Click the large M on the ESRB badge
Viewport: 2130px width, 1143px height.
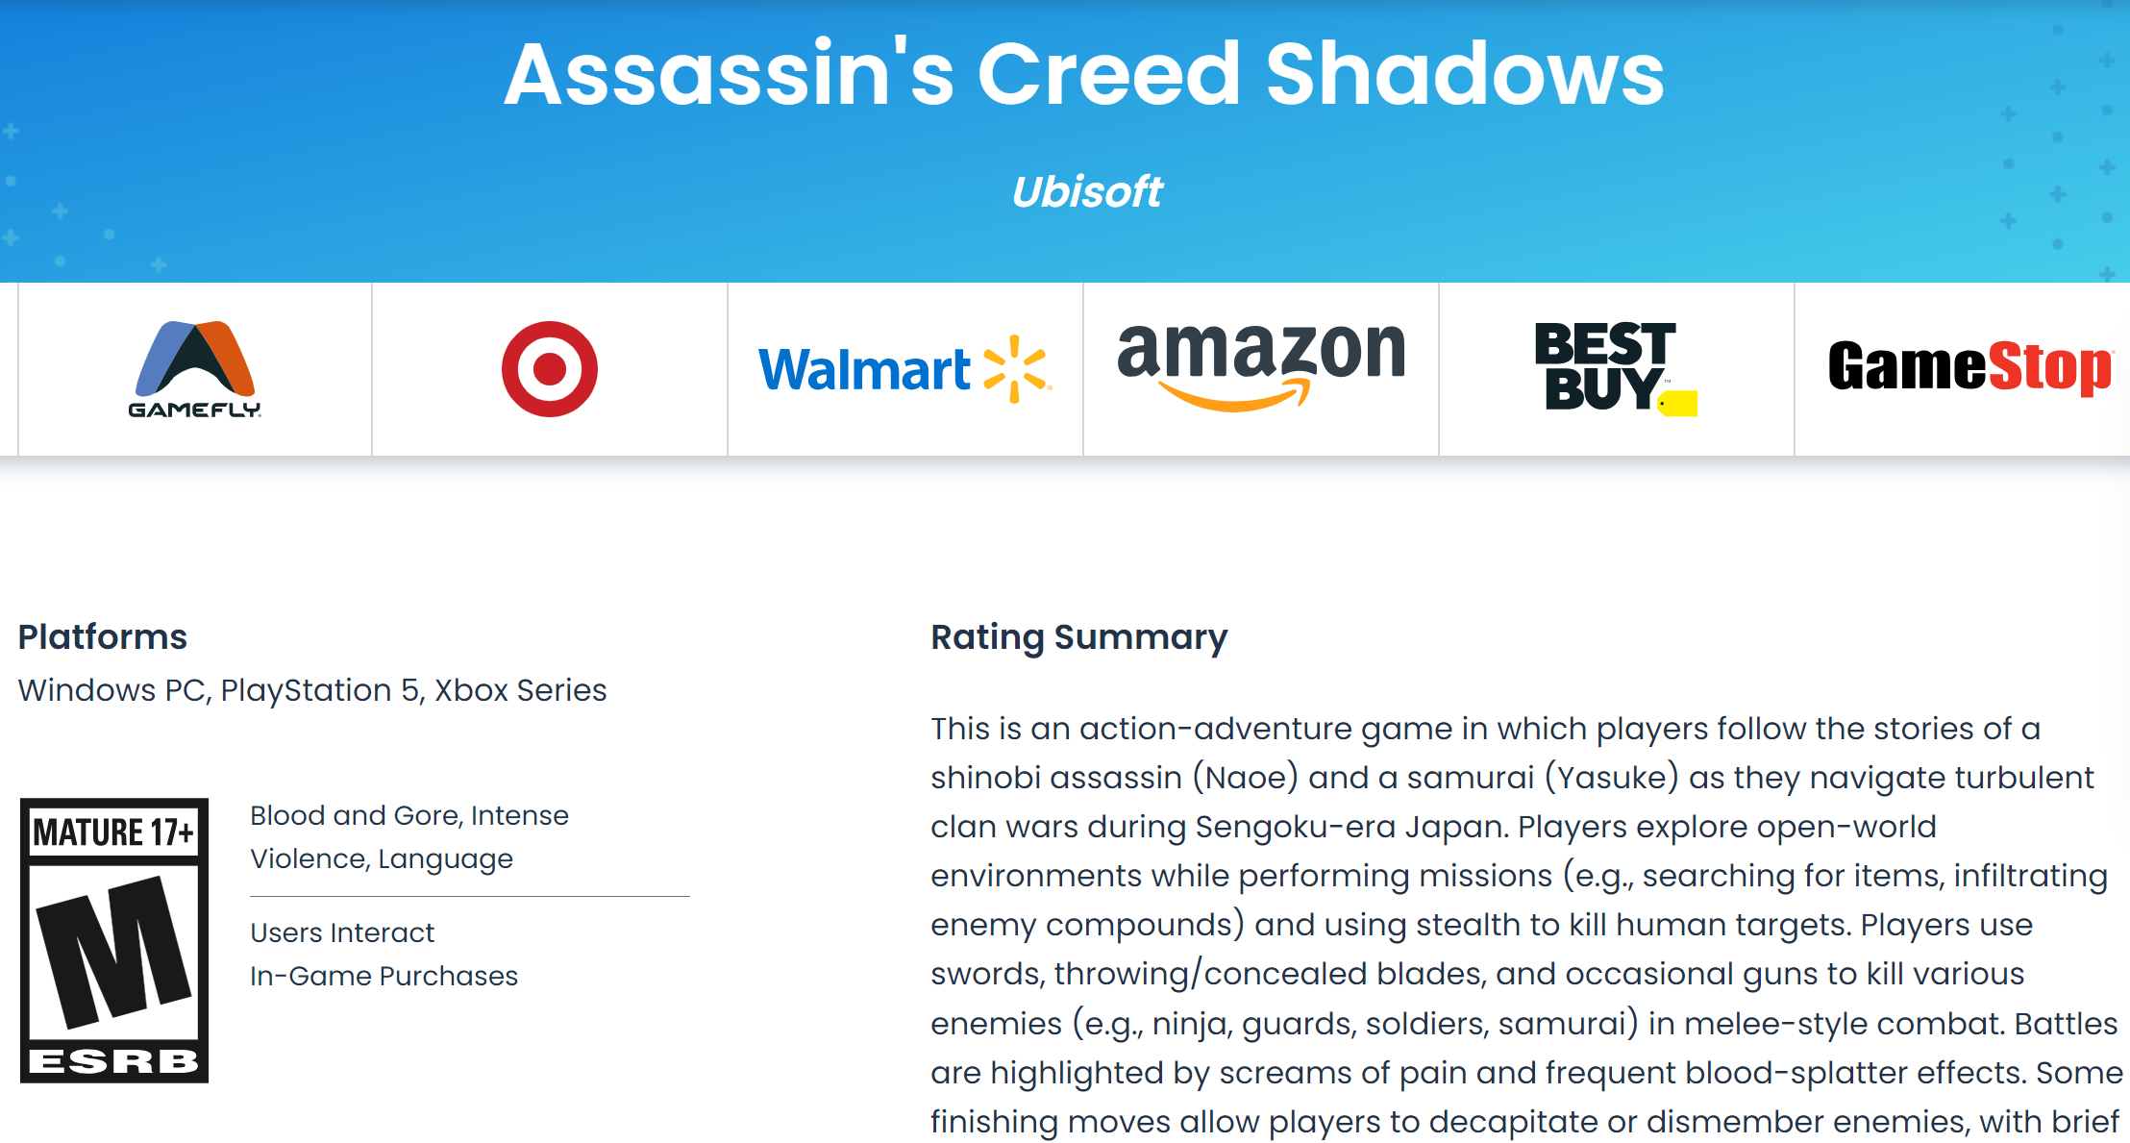tap(113, 951)
